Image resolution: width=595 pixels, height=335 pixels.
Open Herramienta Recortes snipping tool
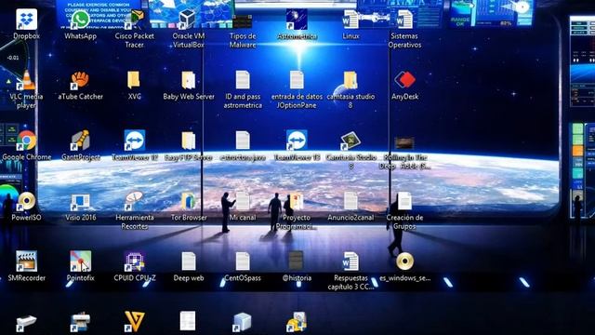(134, 210)
